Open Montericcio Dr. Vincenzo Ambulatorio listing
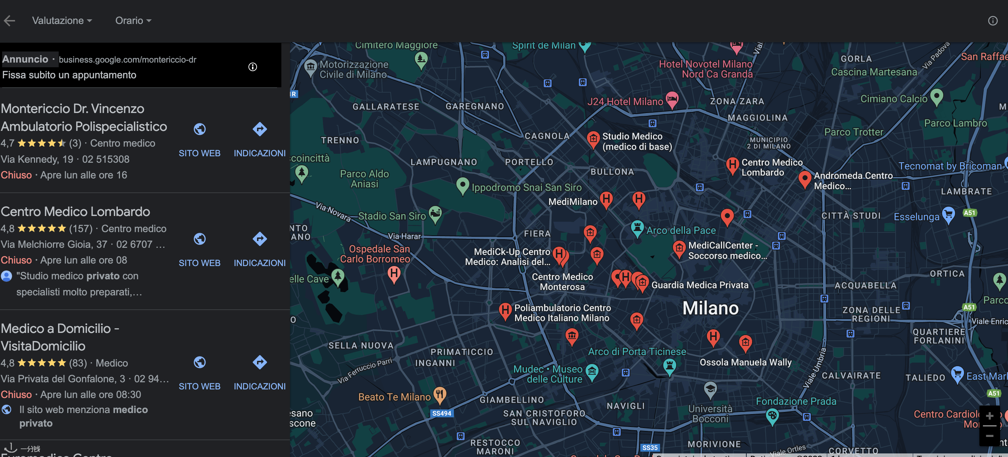Screen dimensions: 1008x457 [x=84, y=117]
